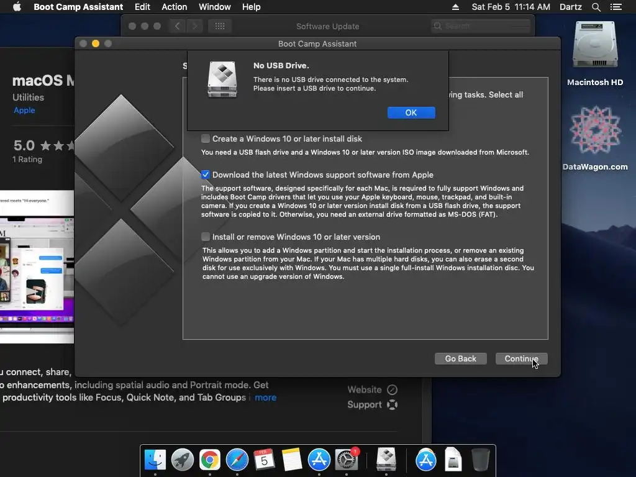The image size is (636, 477).
Task: Click the Go Back button
Action: [x=460, y=358]
